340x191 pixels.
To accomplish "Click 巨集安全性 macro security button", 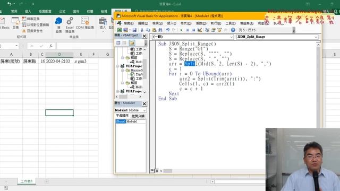I will click(32, 31).
